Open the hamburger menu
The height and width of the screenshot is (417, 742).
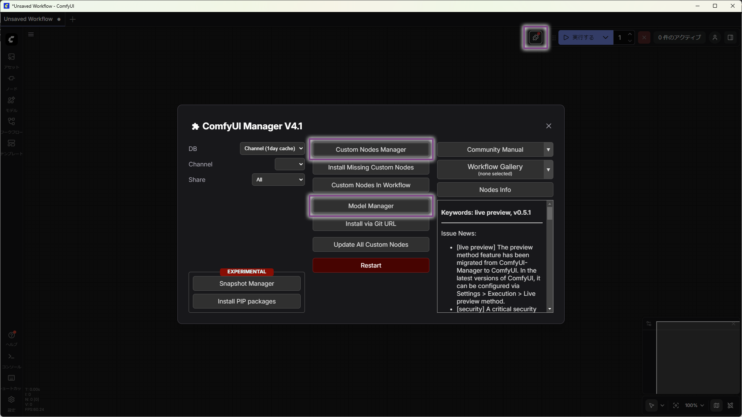point(31,34)
